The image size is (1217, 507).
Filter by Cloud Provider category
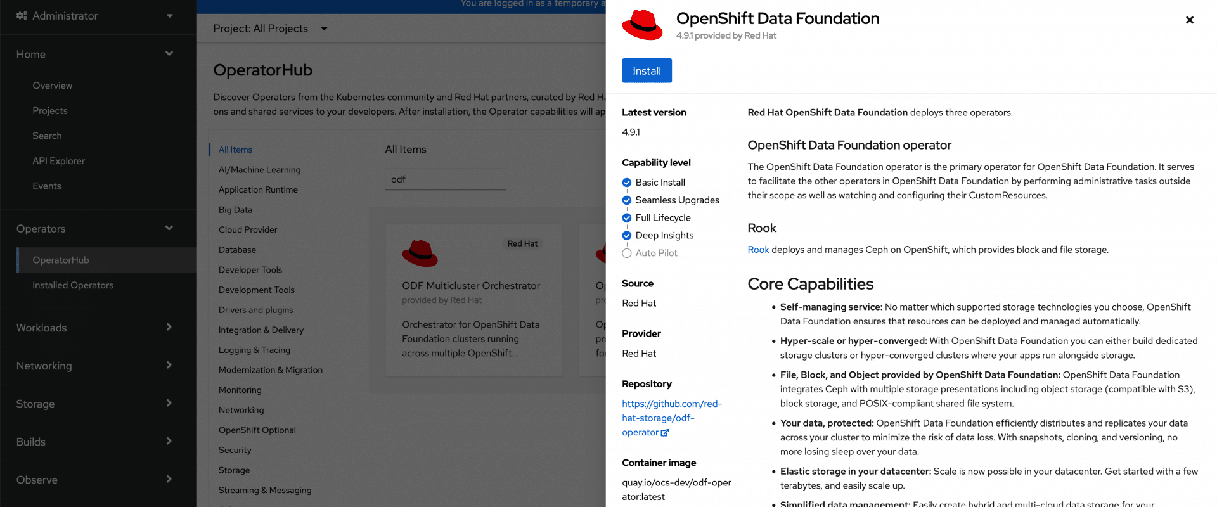pos(248,230)
